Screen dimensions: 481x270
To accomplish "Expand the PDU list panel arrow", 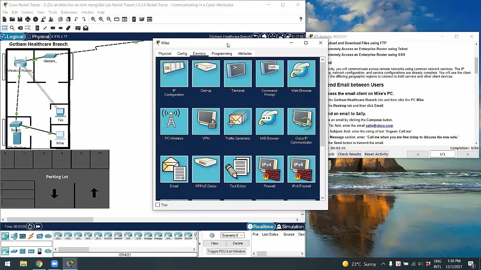I will 200,243.
